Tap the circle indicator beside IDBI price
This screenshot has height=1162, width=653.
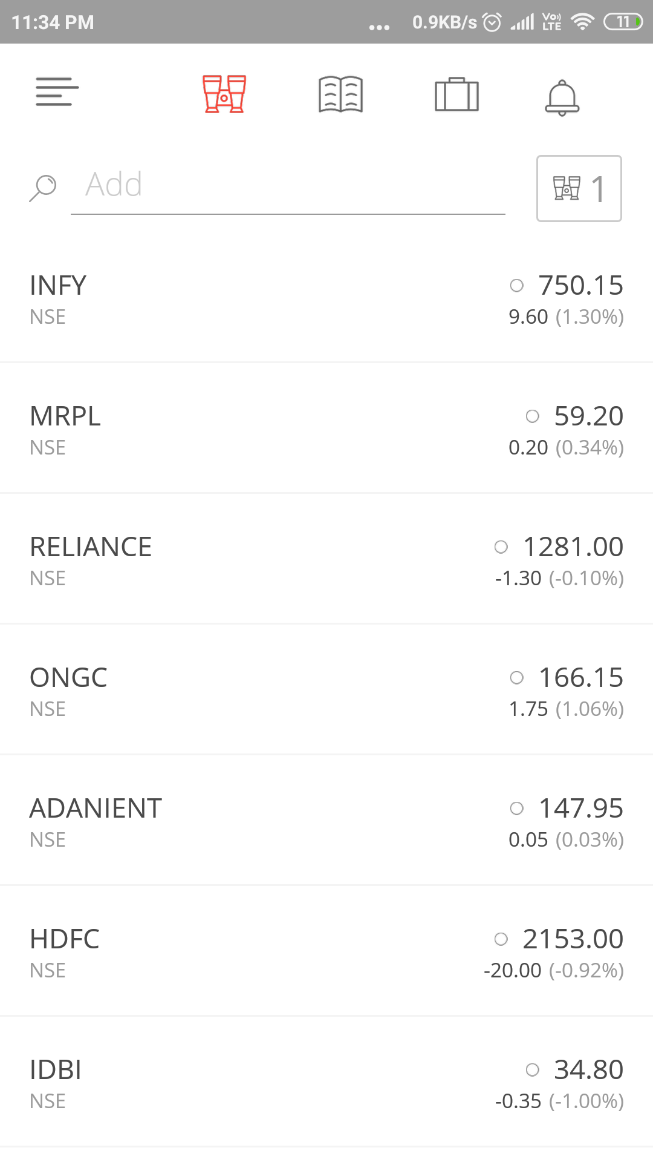point(533,1070)
